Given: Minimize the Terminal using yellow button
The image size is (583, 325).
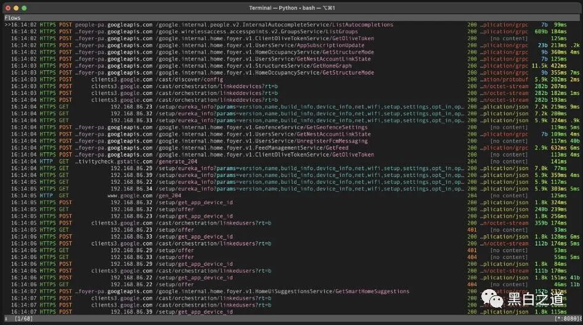Looking at the screenshot, I should point(16,8).
